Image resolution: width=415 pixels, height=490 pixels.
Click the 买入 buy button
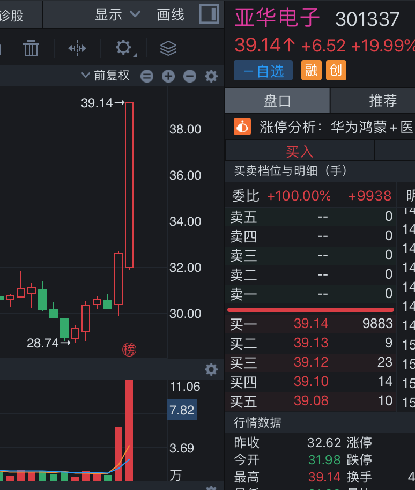pyautogui.click(x=299, y=151)
